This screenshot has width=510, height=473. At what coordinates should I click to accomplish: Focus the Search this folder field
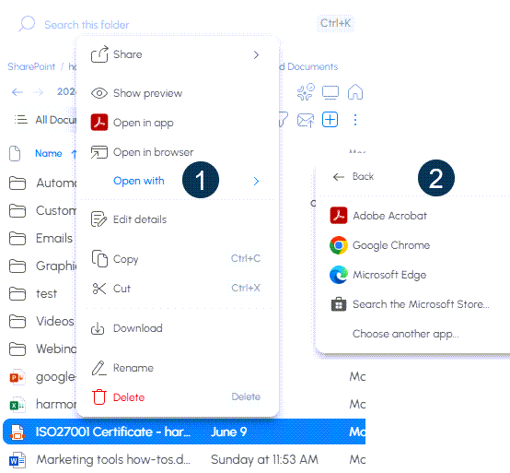click(x=87, y=25)
